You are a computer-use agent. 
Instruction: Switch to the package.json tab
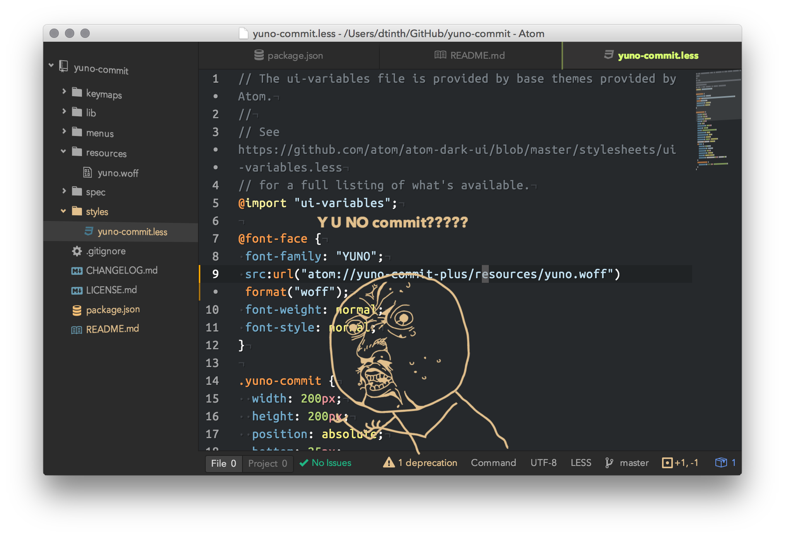288,56
